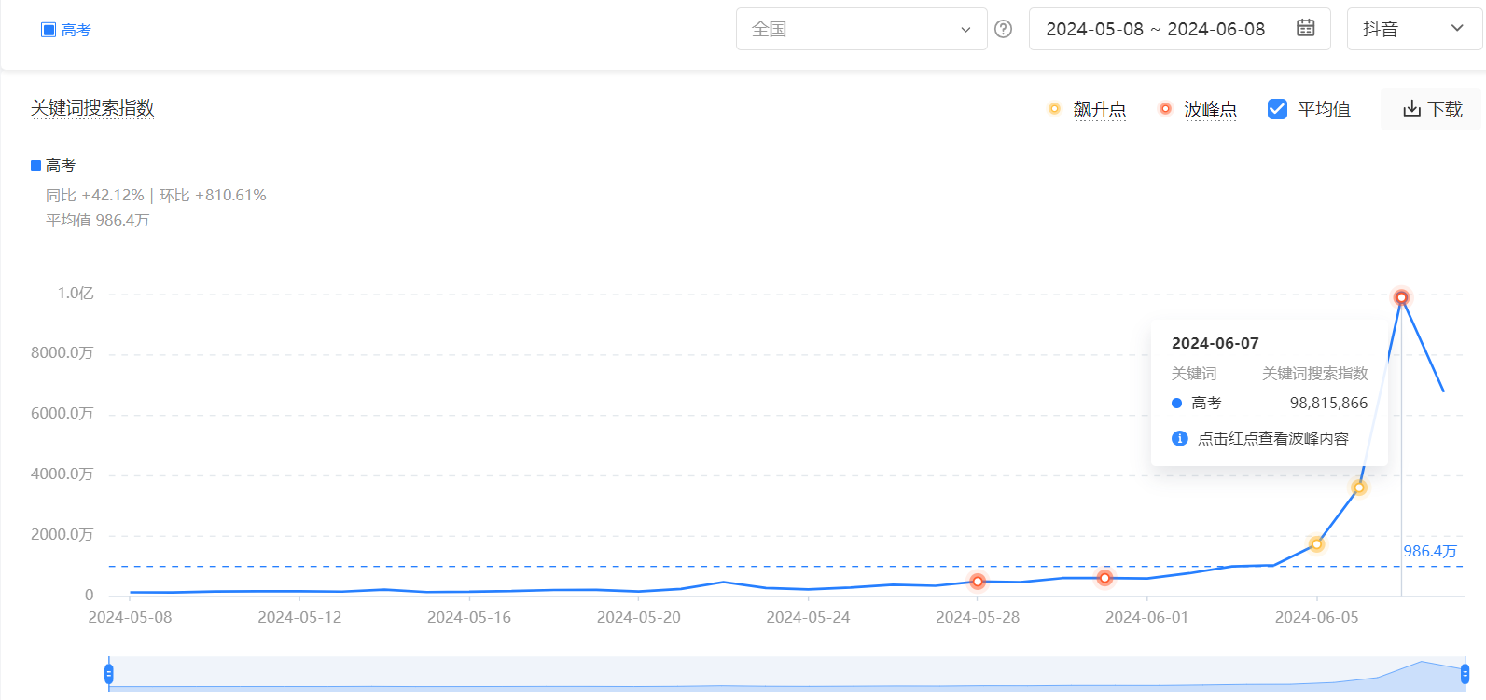The image size is (1486, 700).
Task: Click yellow surge marker on 2024-06-05
Action: [1316, 544]
